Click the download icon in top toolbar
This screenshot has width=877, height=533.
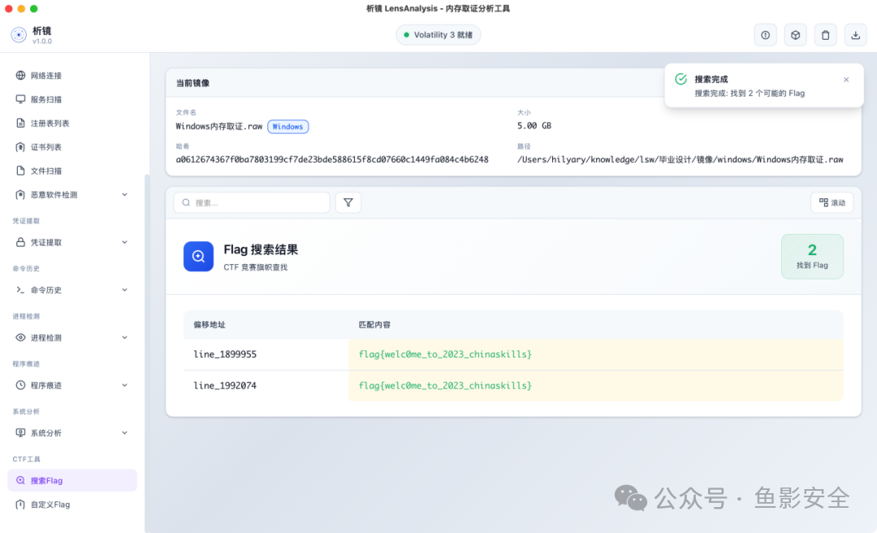point(856,35)
